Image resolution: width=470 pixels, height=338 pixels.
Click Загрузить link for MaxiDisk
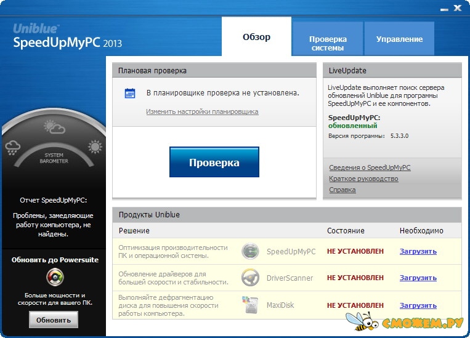pyautogui.click(x=418, y=305)
